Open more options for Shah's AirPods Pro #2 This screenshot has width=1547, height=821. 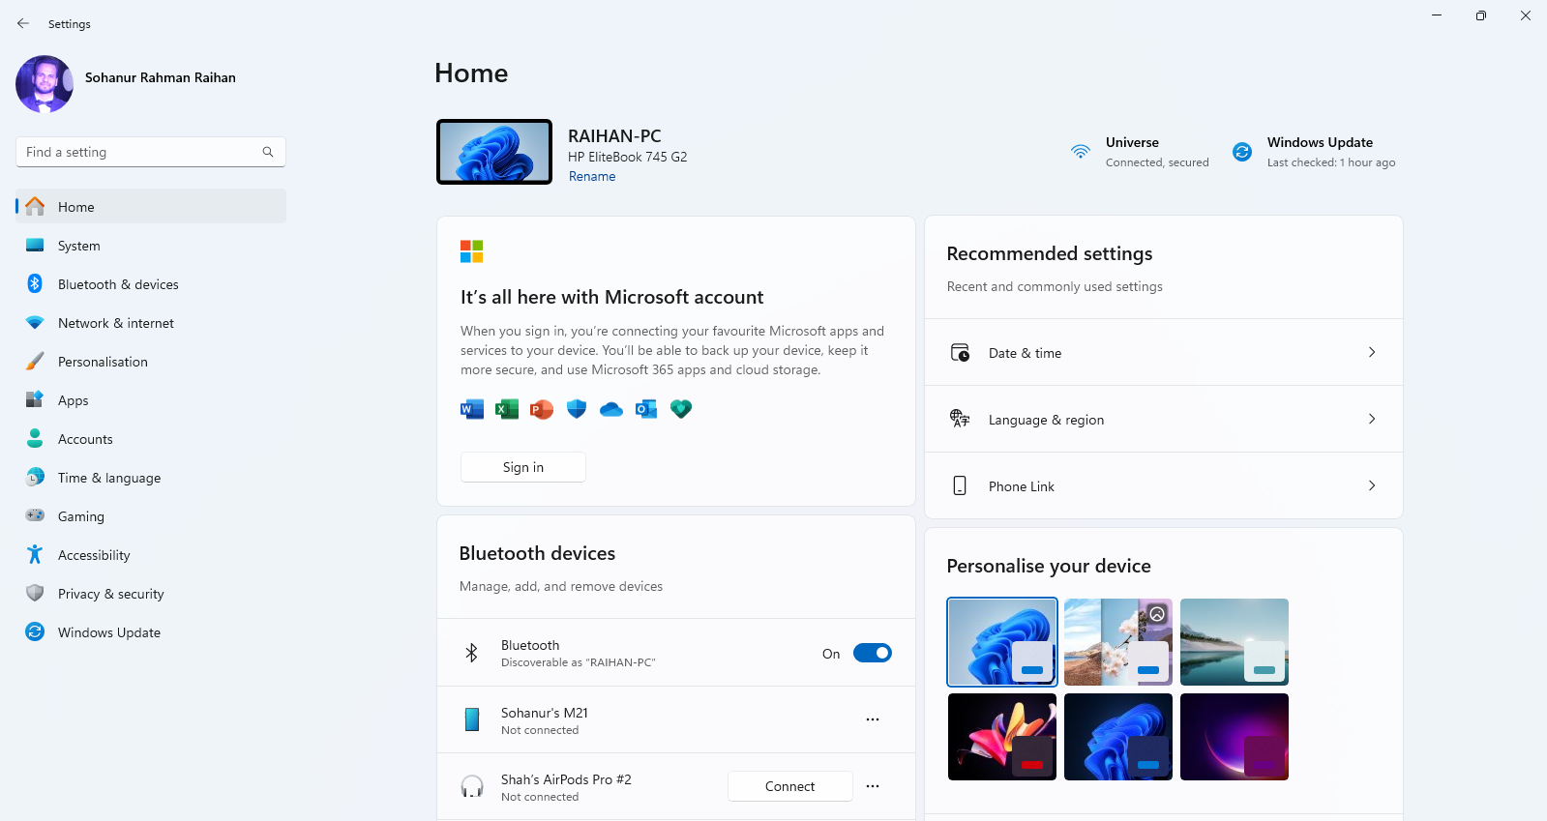pyautogui.click(x=873, y=786)
